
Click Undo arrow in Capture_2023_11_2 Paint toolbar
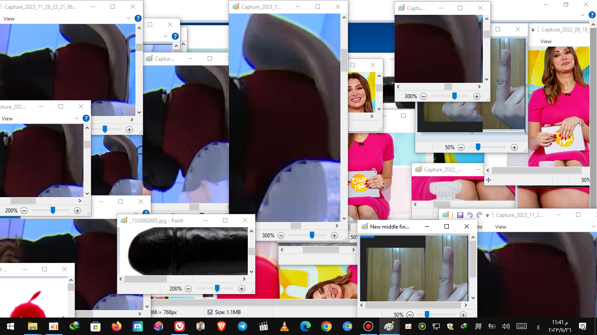(x=470, y=215)
